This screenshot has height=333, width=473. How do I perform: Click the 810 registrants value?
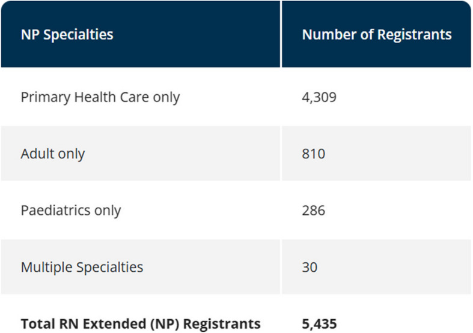(x=313, y=154)
